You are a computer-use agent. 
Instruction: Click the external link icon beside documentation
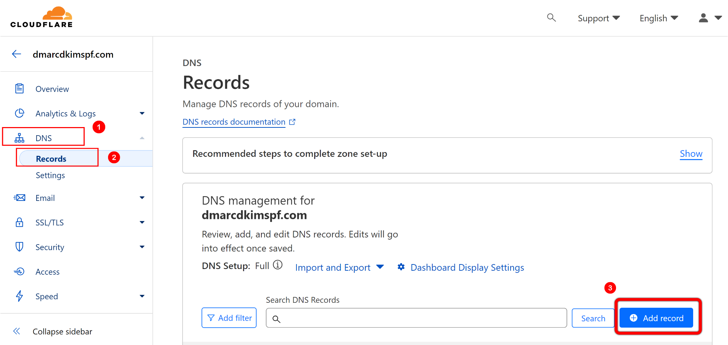coord(292,122)
